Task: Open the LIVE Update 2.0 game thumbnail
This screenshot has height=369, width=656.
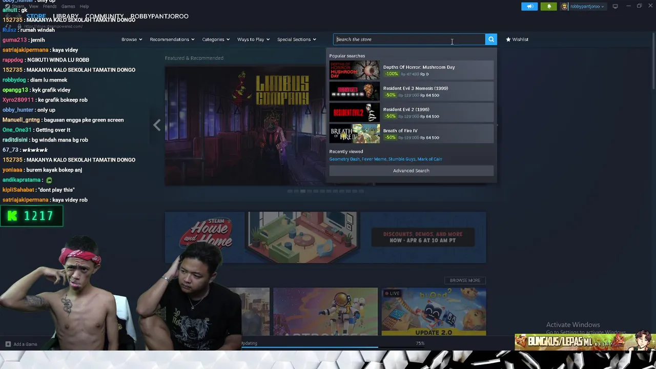Action: [434, 312]
